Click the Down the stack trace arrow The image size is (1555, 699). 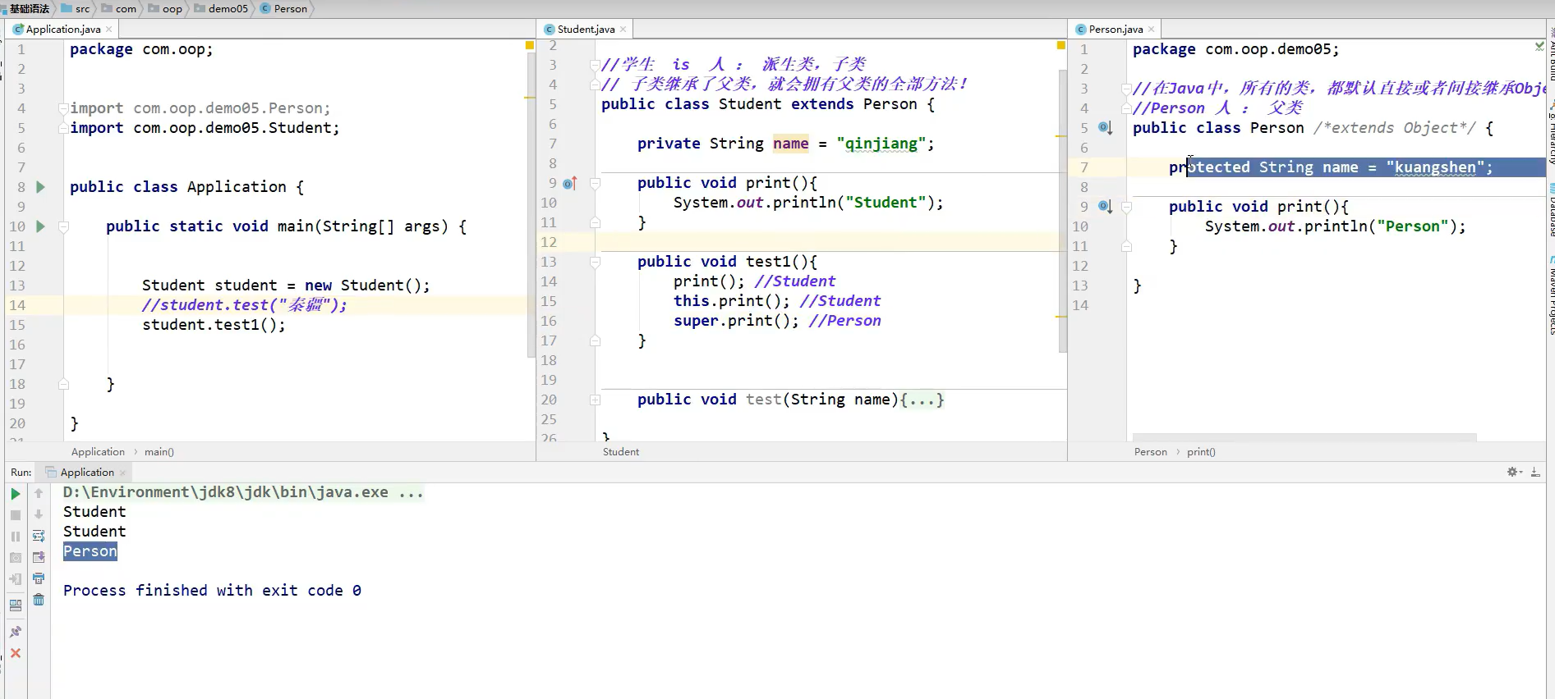(x=39, y=515)
